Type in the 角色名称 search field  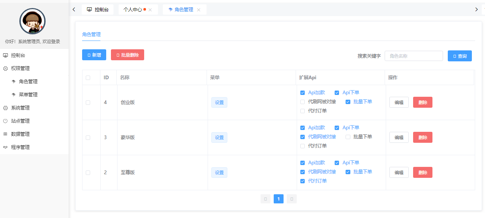pos(413,56)
